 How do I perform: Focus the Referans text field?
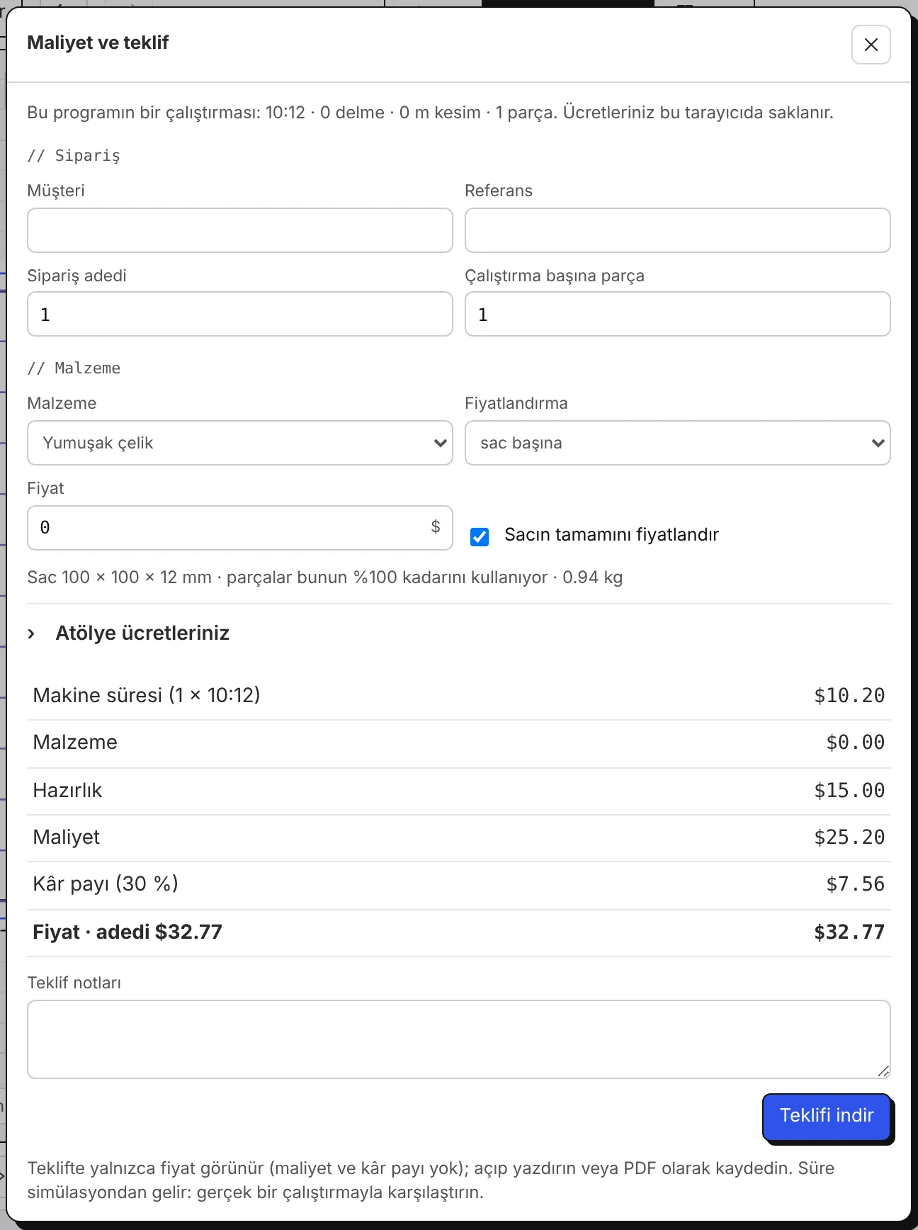(678, 230)
